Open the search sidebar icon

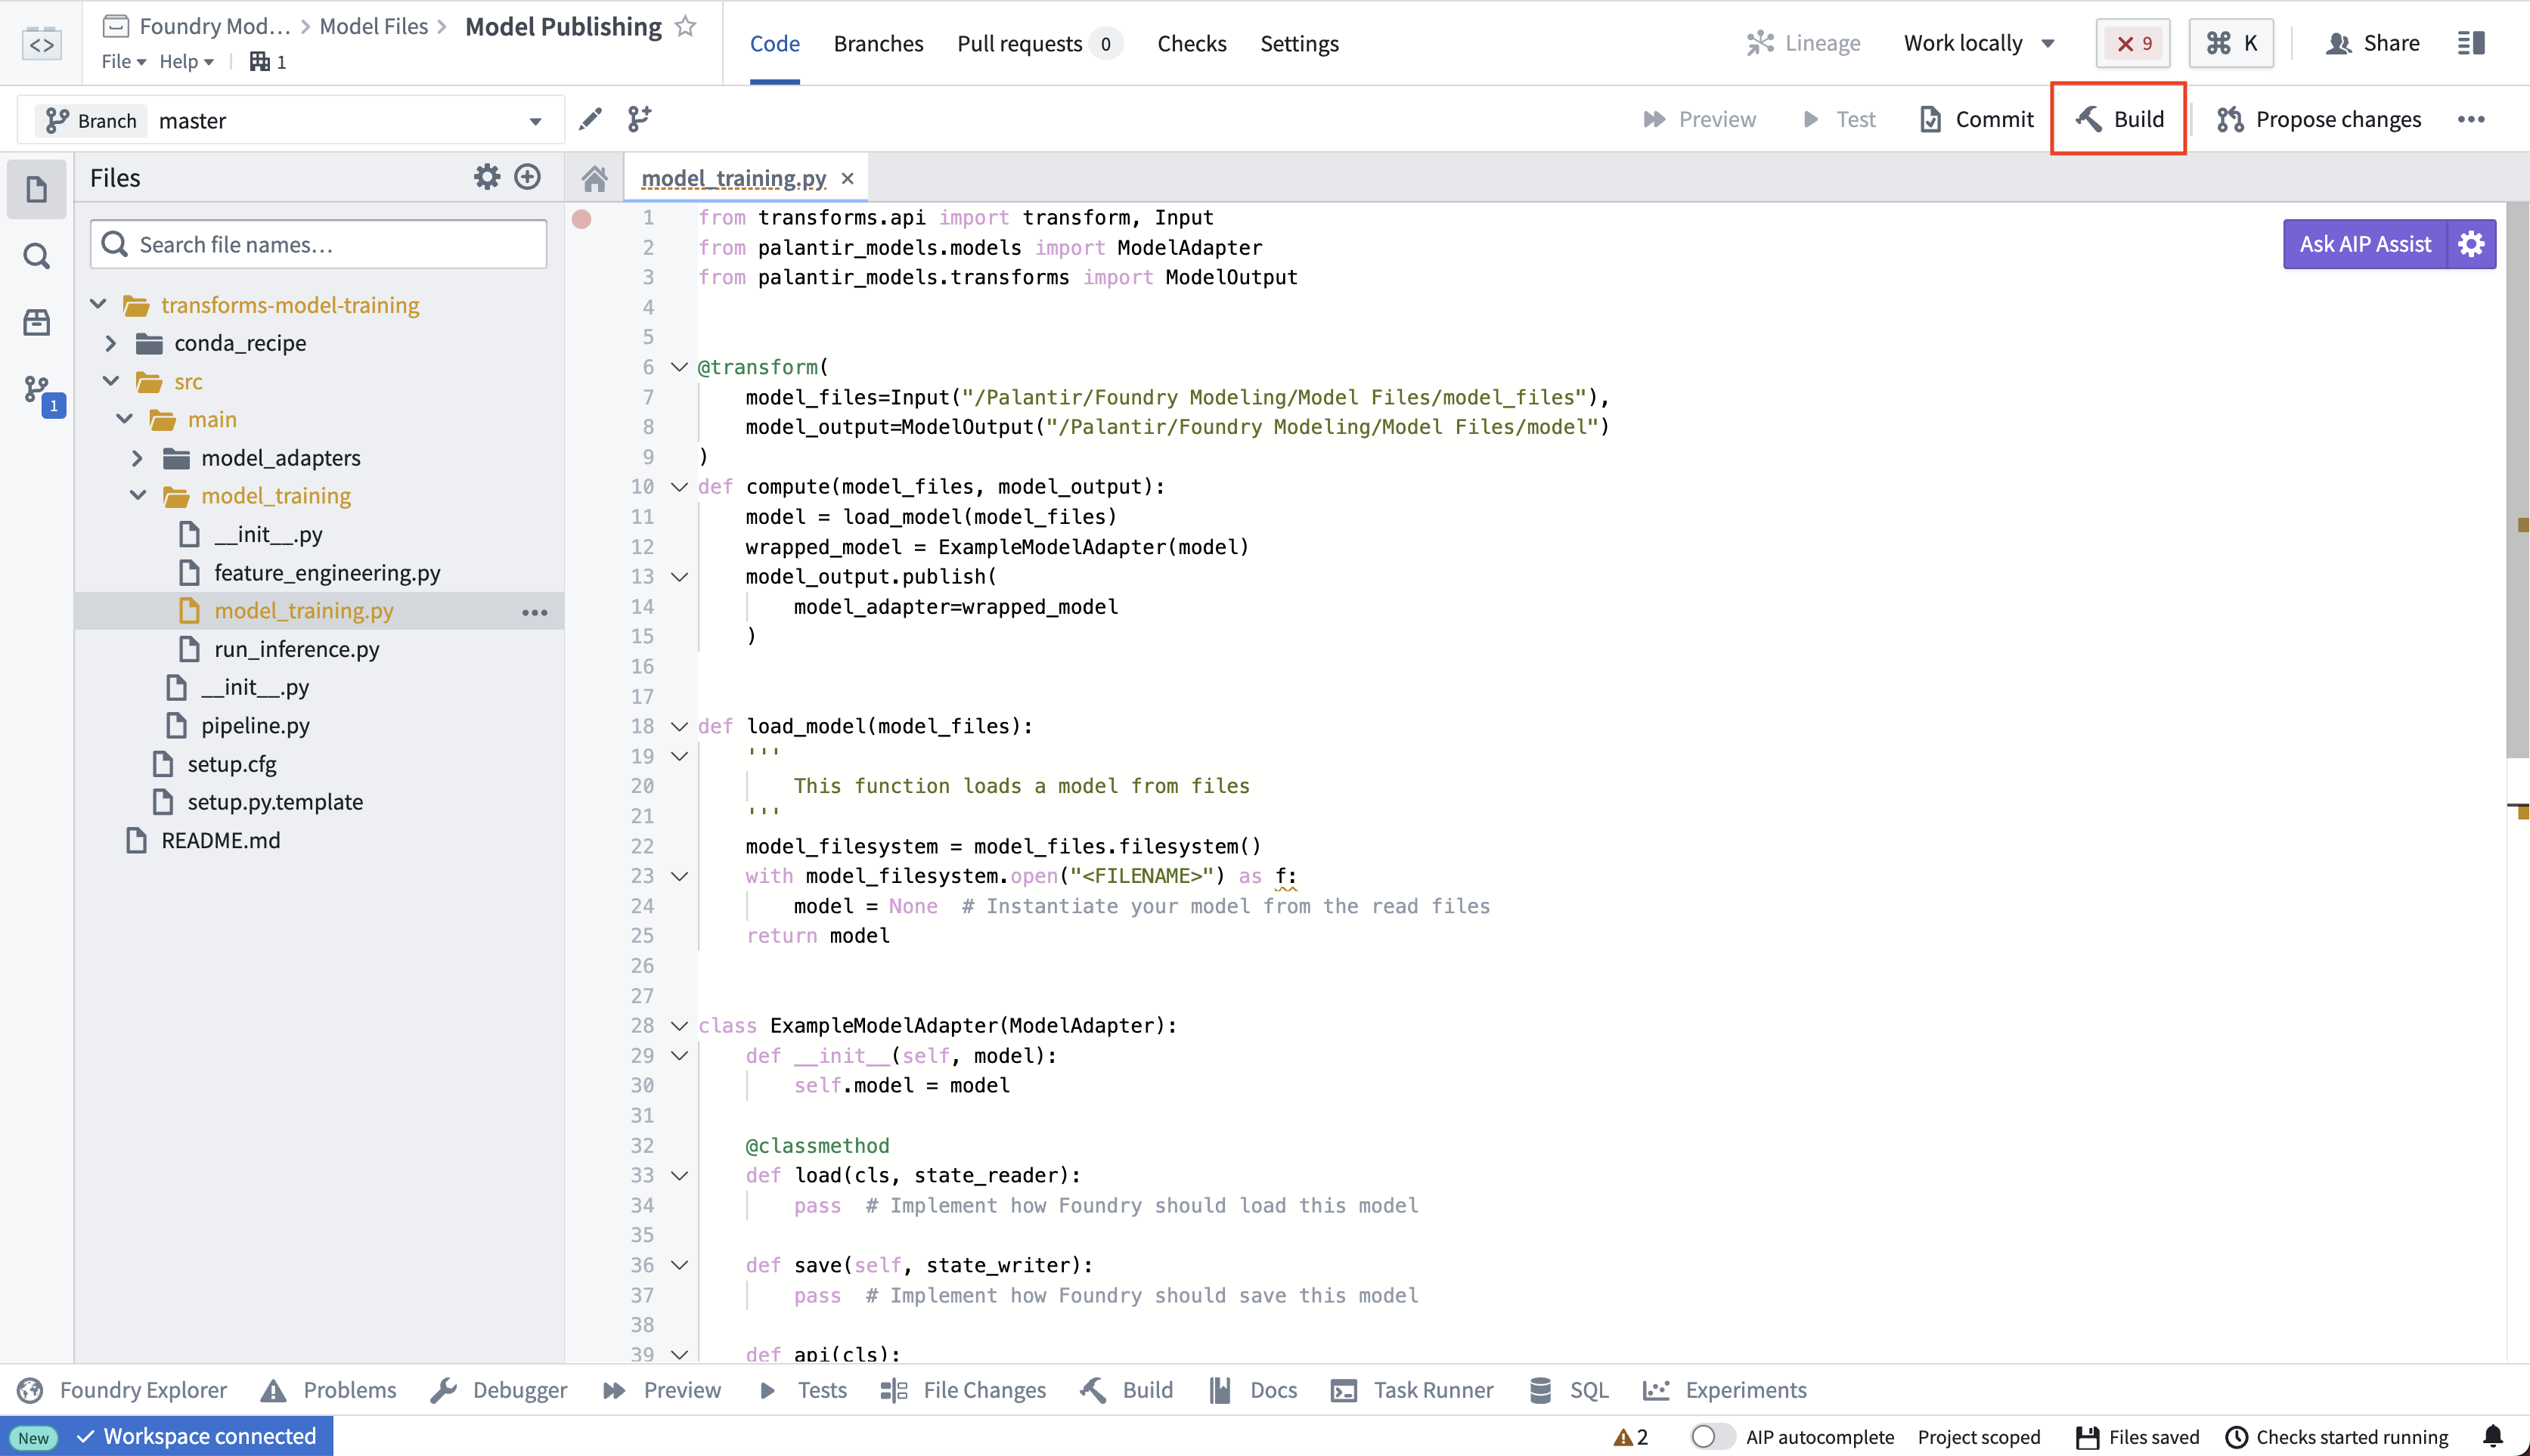pos(37,256)
